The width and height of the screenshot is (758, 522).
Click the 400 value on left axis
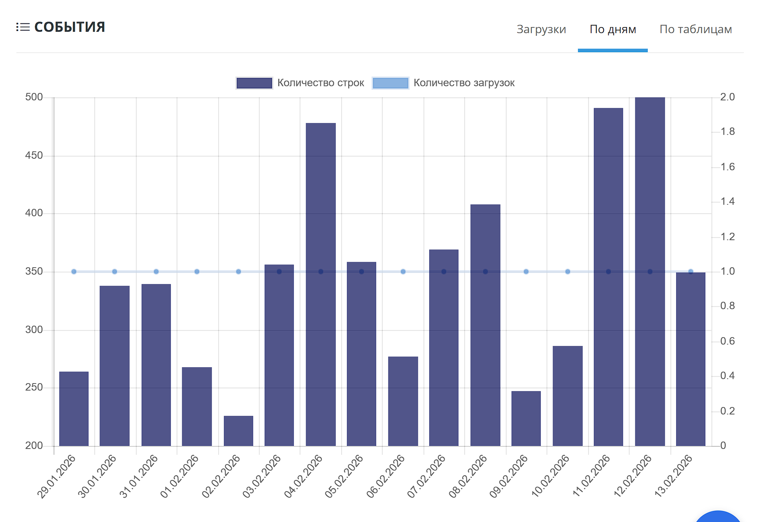coord(34,213)
